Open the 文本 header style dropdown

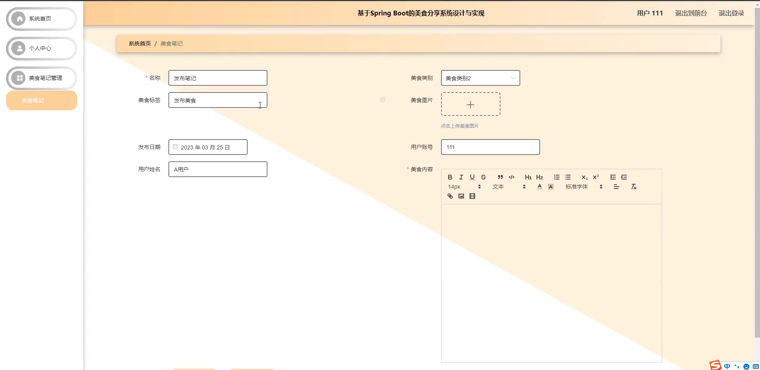click(509, 187)
